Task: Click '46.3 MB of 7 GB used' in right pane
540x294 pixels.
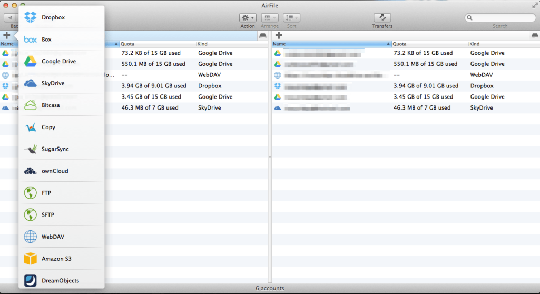Action: point(422,108)
